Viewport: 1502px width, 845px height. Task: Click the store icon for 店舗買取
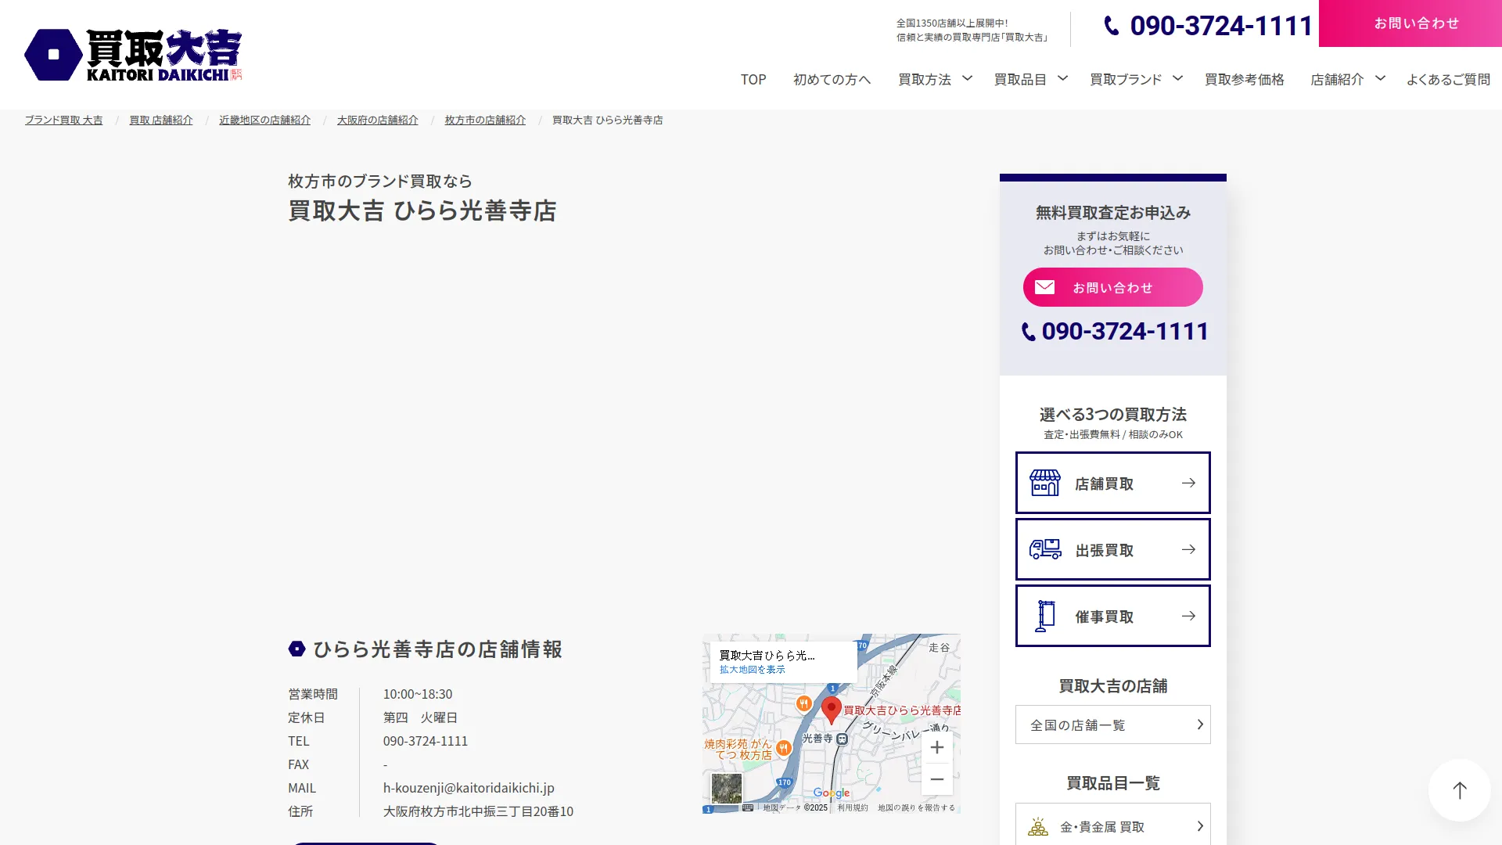[1045, 483]
